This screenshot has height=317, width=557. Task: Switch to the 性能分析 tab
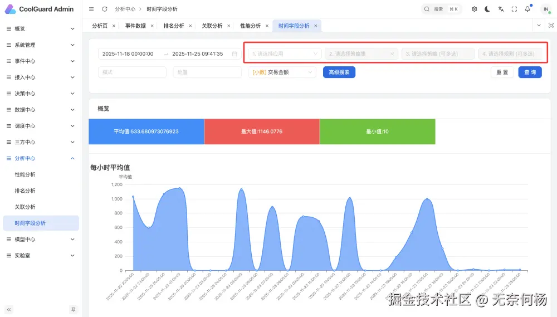tap(250, 26)
